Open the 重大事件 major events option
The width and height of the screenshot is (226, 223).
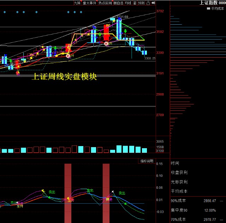(90, 3)
